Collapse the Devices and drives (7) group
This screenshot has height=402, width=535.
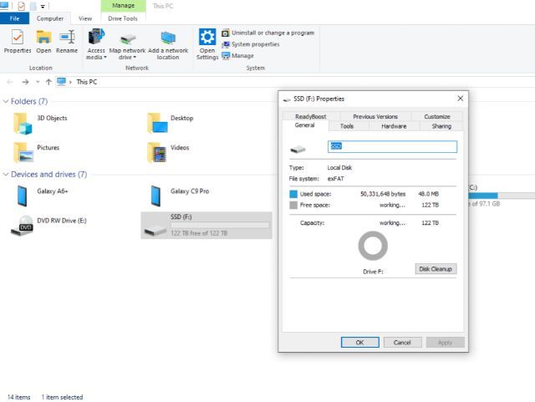pos(6,175)
